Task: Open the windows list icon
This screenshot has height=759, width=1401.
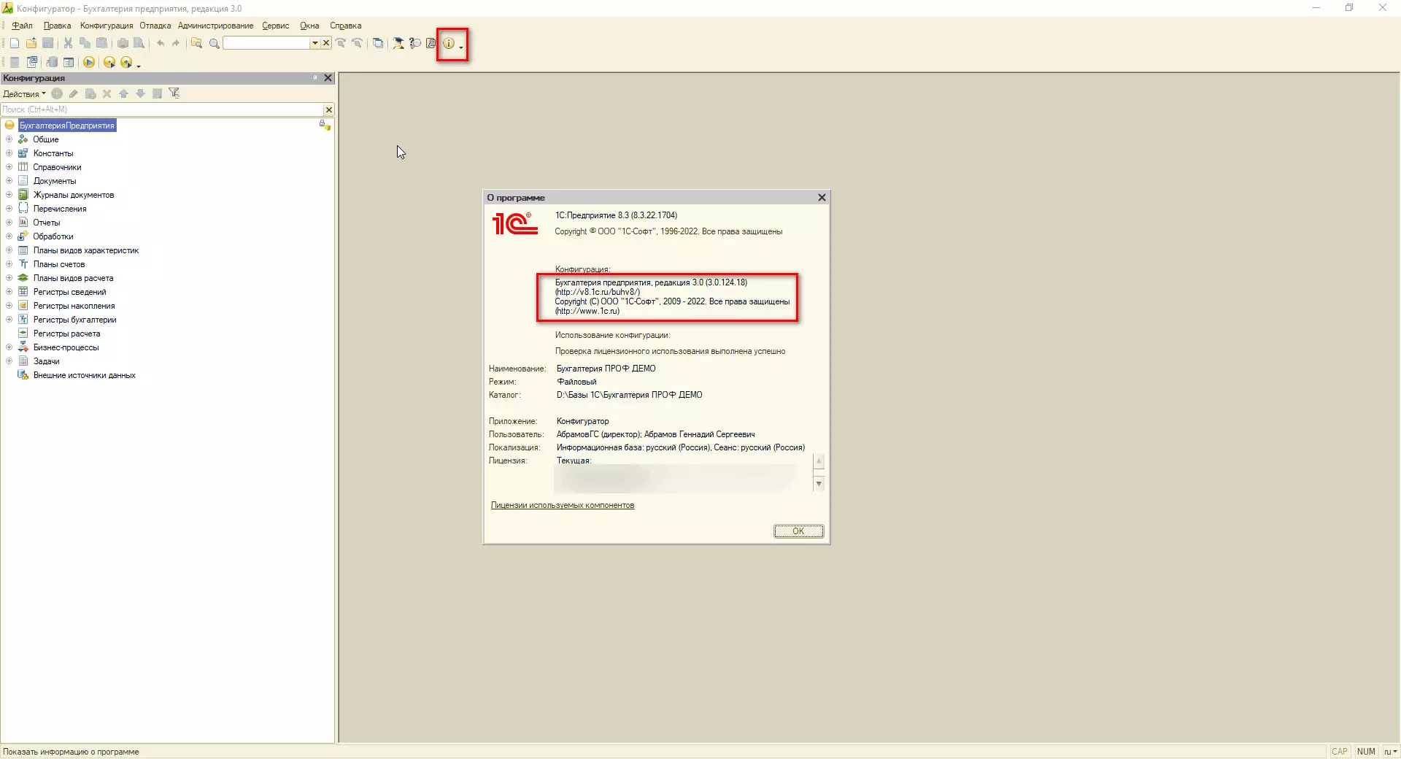Action: [378, 43]
